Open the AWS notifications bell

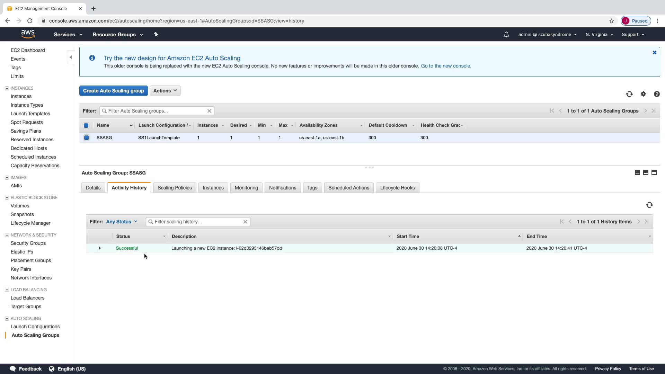tap(506, 35)
